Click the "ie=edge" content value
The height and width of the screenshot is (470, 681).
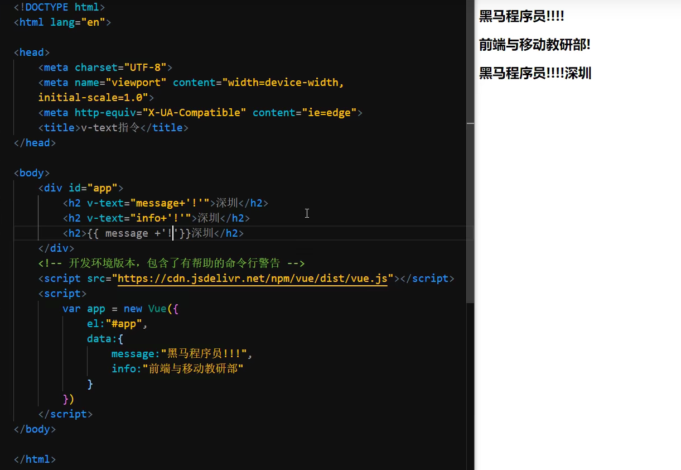pos(330,113)
